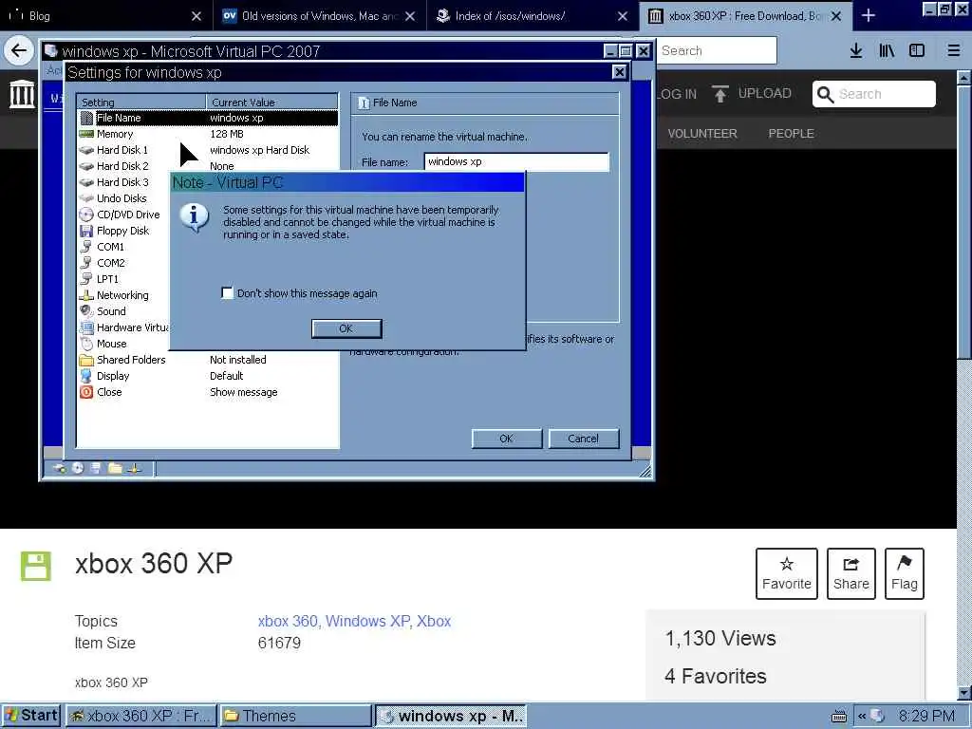
Task: Click the information icon in Note dialog
Action: tap(194, 217)
